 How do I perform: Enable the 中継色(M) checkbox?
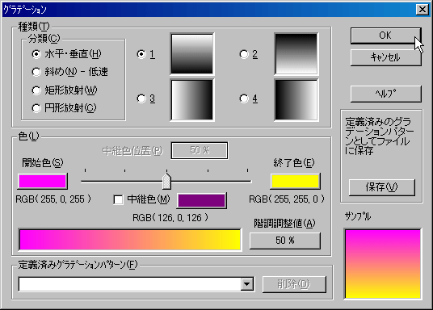(118, 199)
